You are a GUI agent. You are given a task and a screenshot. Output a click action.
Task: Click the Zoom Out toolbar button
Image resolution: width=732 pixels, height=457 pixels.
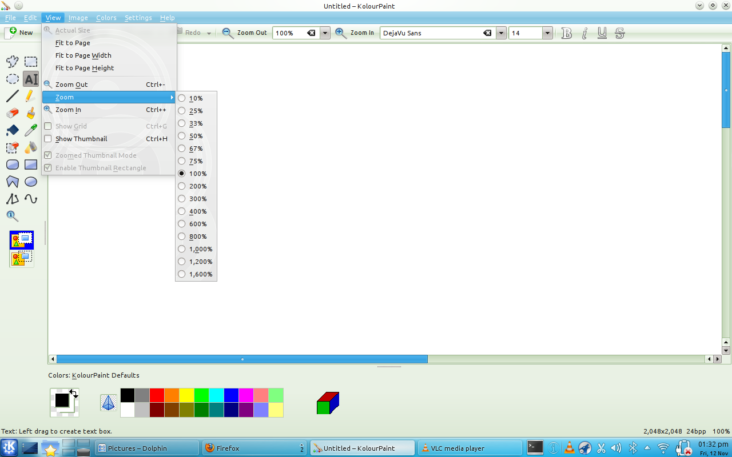click(x=245, y=33)
